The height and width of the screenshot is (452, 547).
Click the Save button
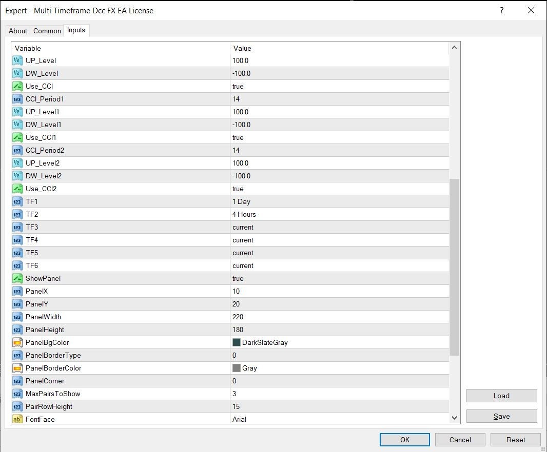(x=501, y=416)
